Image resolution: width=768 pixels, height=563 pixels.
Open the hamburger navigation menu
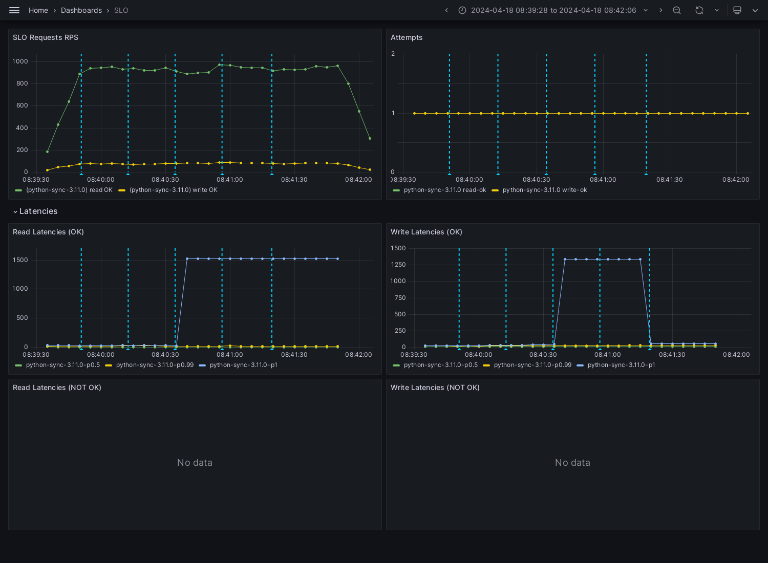14,10
